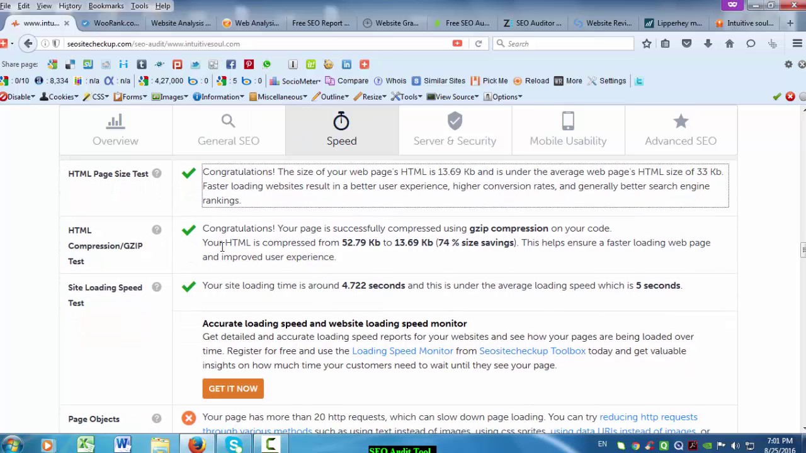Share page via Pinterest icon

click(x=249, y=64)
